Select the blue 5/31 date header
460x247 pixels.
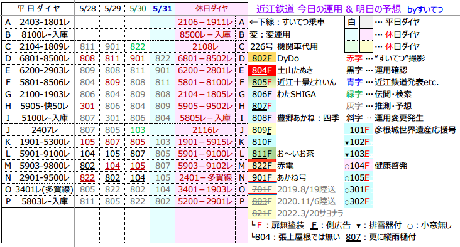163,9
